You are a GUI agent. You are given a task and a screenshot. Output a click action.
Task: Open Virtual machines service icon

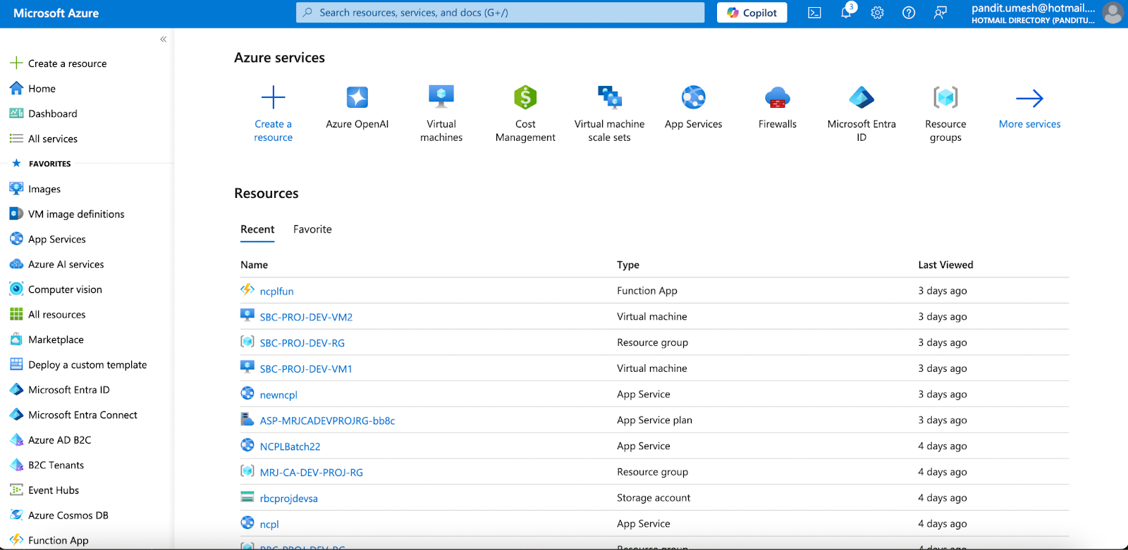point(441,97)
